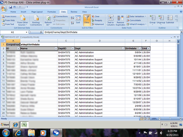Open Windows Media Player in taskbar
The width and height of the screenshot is (183, 137).
(x=43, y=133)
